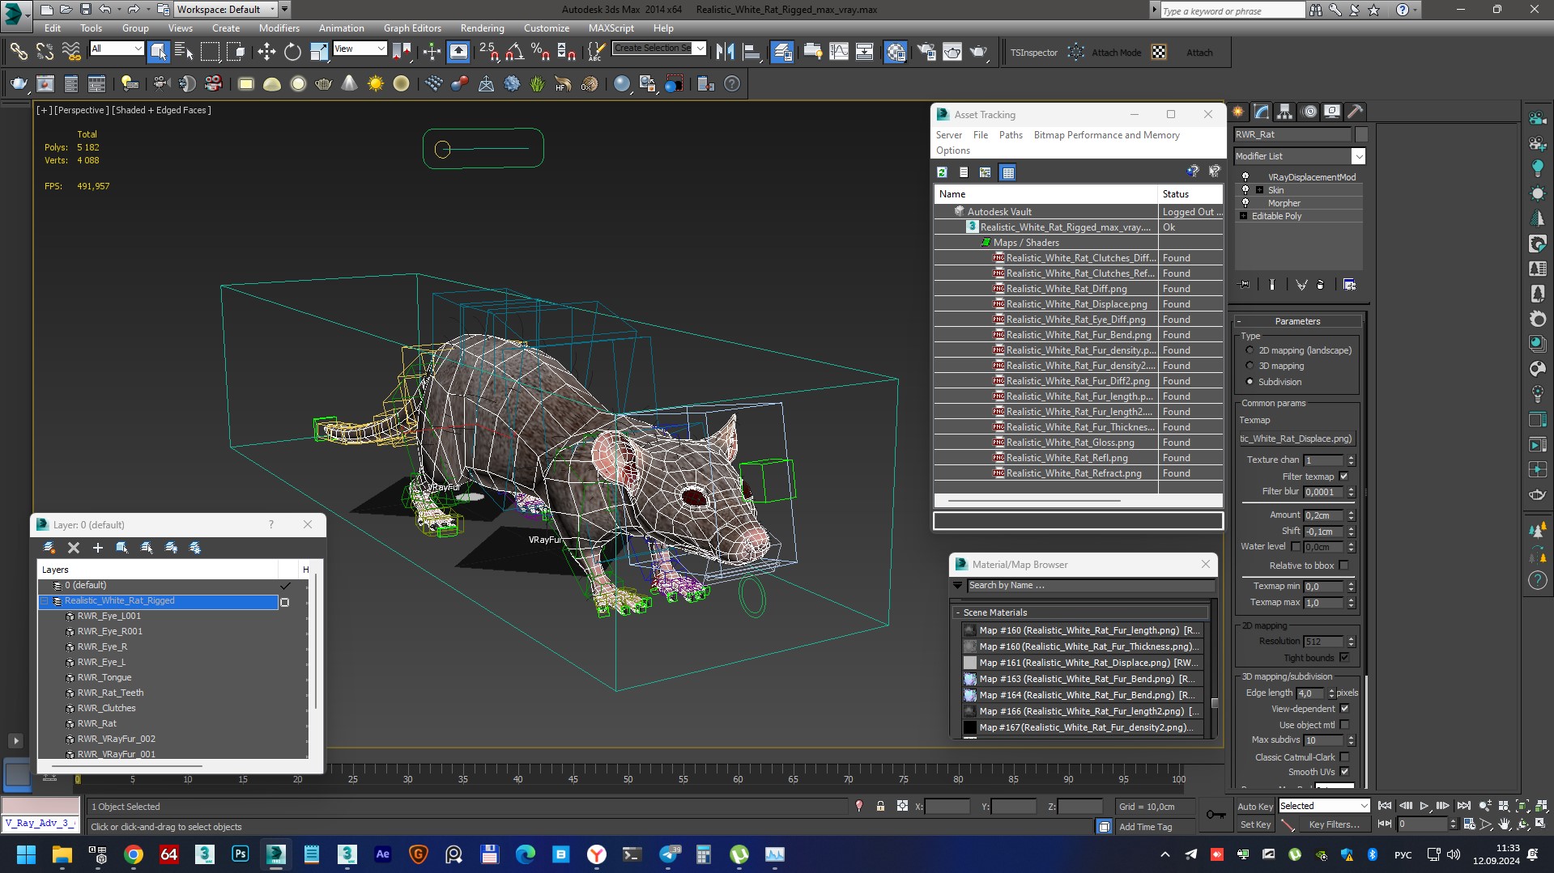Open the Rendering menu
1554x873 pixels.
pos(482,28)
